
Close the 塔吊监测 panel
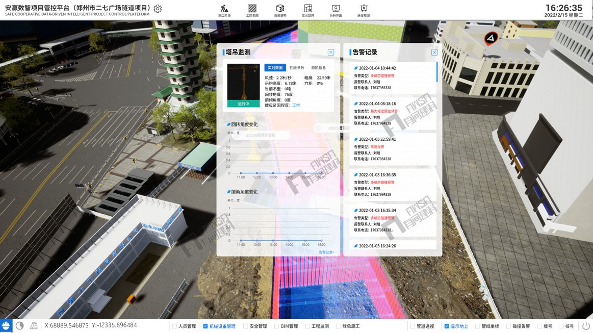coord(331,52)
